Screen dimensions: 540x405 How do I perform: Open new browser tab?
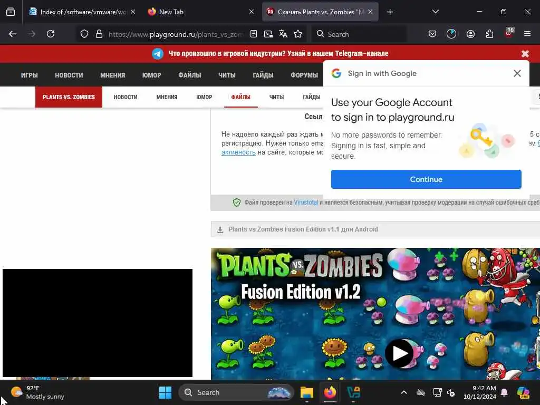[x=390, y=12]
